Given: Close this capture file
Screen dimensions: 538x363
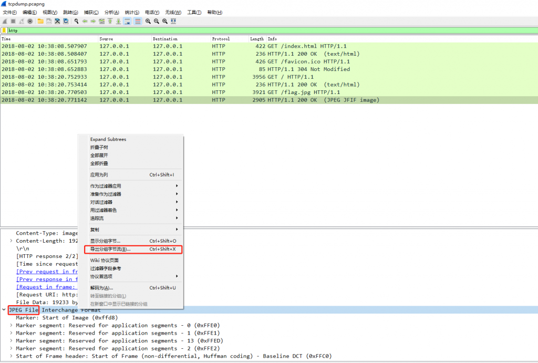Looking at the screenshot, I should coord(57,21).
